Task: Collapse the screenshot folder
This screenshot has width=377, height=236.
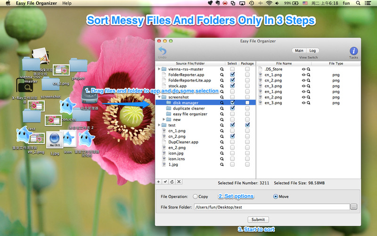Action: click(x=159, y=97)
